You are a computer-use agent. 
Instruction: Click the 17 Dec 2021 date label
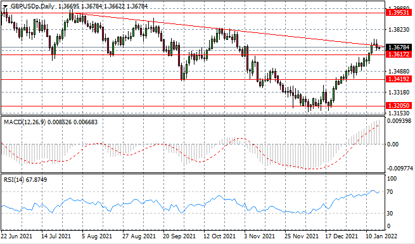342,236
